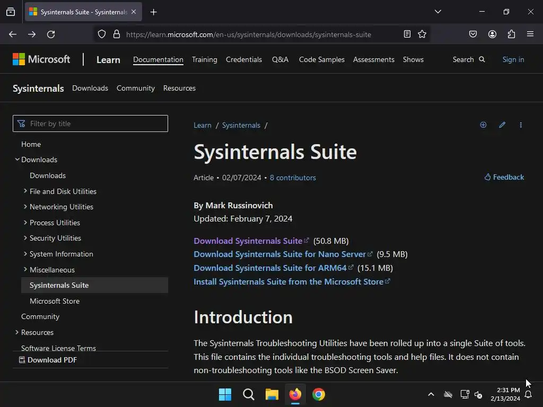Image resolution: width=543 pixels, height=407 pixels.
Task: Click the Firefox taskbar icon
Action: pos(295,394)
